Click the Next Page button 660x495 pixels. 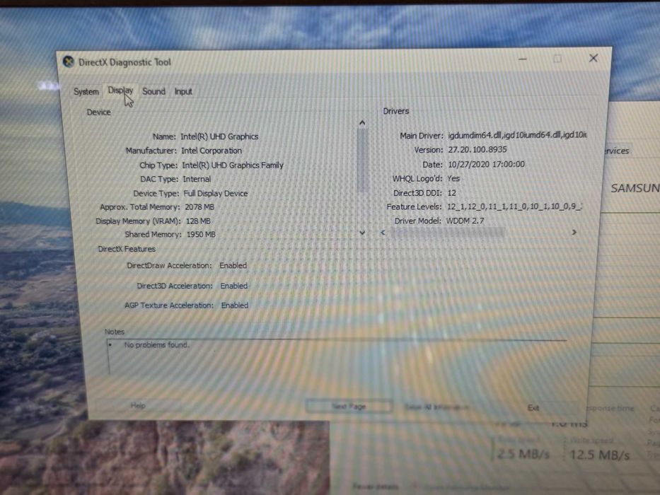tap(349, 406)
